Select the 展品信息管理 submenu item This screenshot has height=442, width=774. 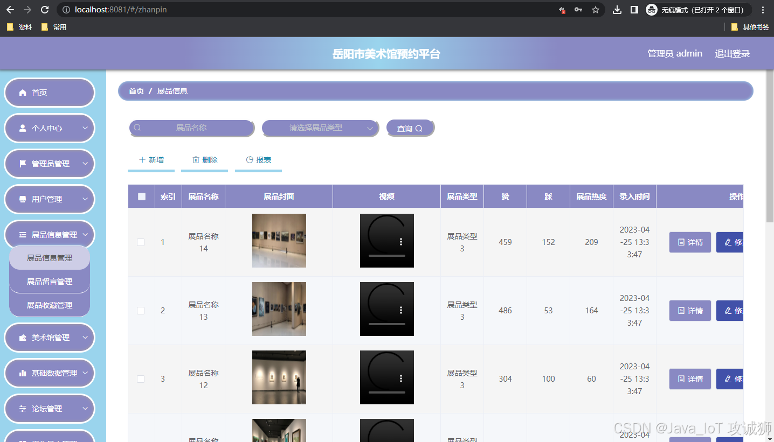coord(50,258)
